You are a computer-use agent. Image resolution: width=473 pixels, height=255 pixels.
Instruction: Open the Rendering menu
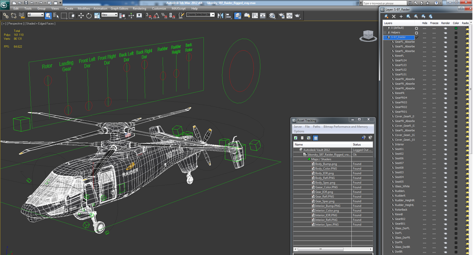click(139, 9)
